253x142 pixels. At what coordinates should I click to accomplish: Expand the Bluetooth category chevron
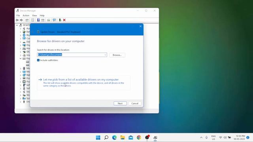21,35
